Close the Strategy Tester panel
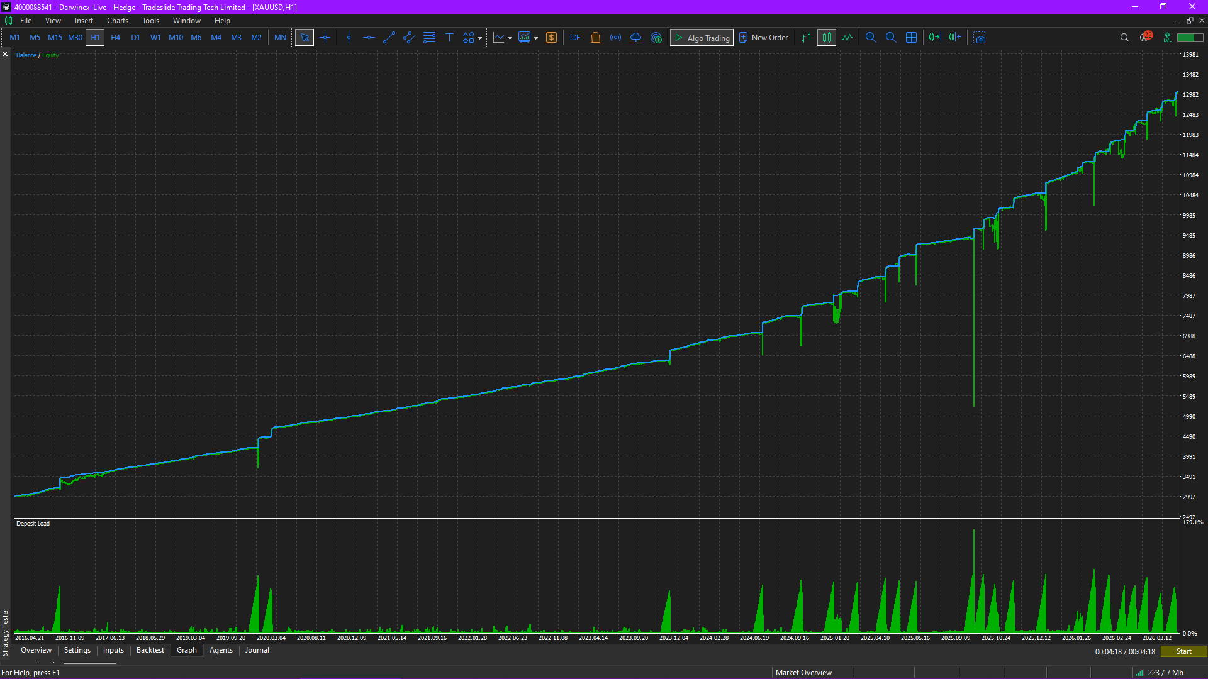1208x679 pixels. [x=5, y=54]
